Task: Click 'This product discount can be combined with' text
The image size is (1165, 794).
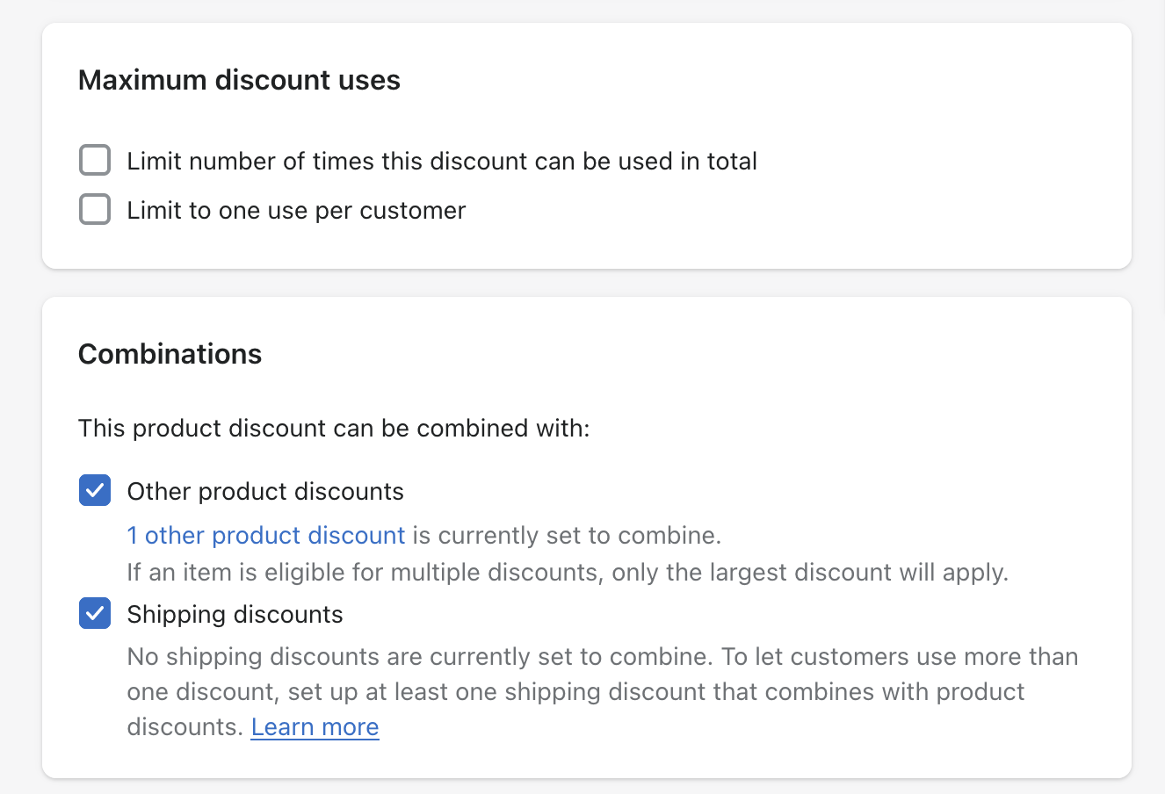Action: click(x=334, y=429)
